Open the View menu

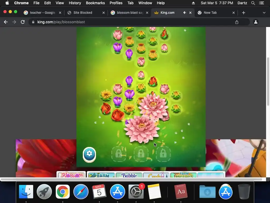pos(60,3)
